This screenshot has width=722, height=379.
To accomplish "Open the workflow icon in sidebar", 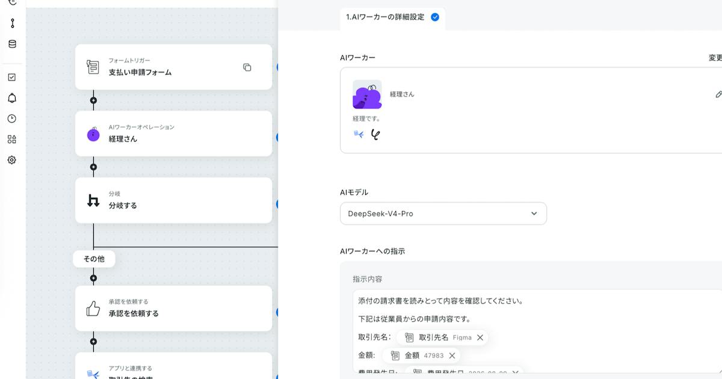I will (x=12, y=23).
